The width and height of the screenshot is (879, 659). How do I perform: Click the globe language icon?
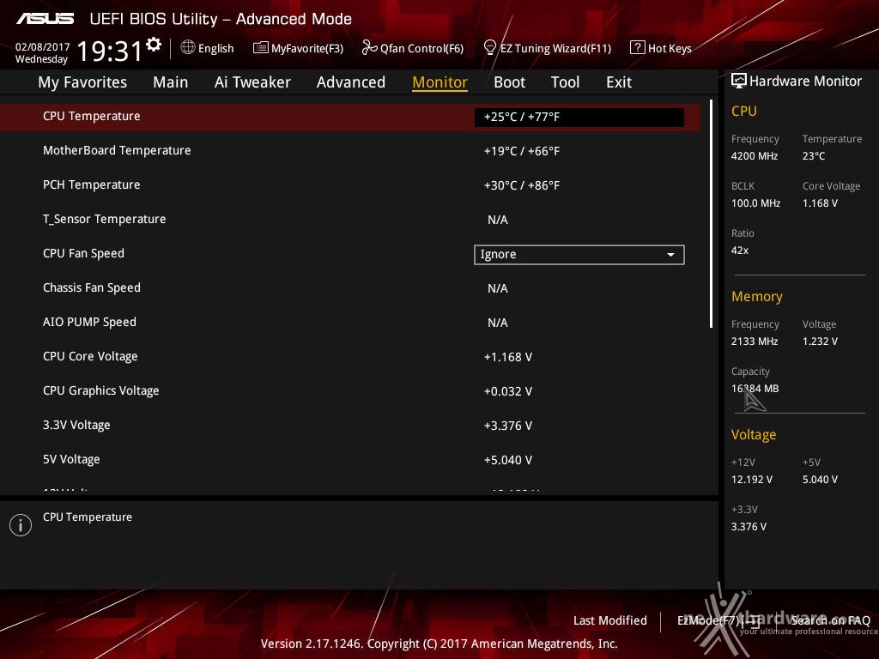188,48
